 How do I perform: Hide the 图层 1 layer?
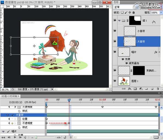coord(115,81)
